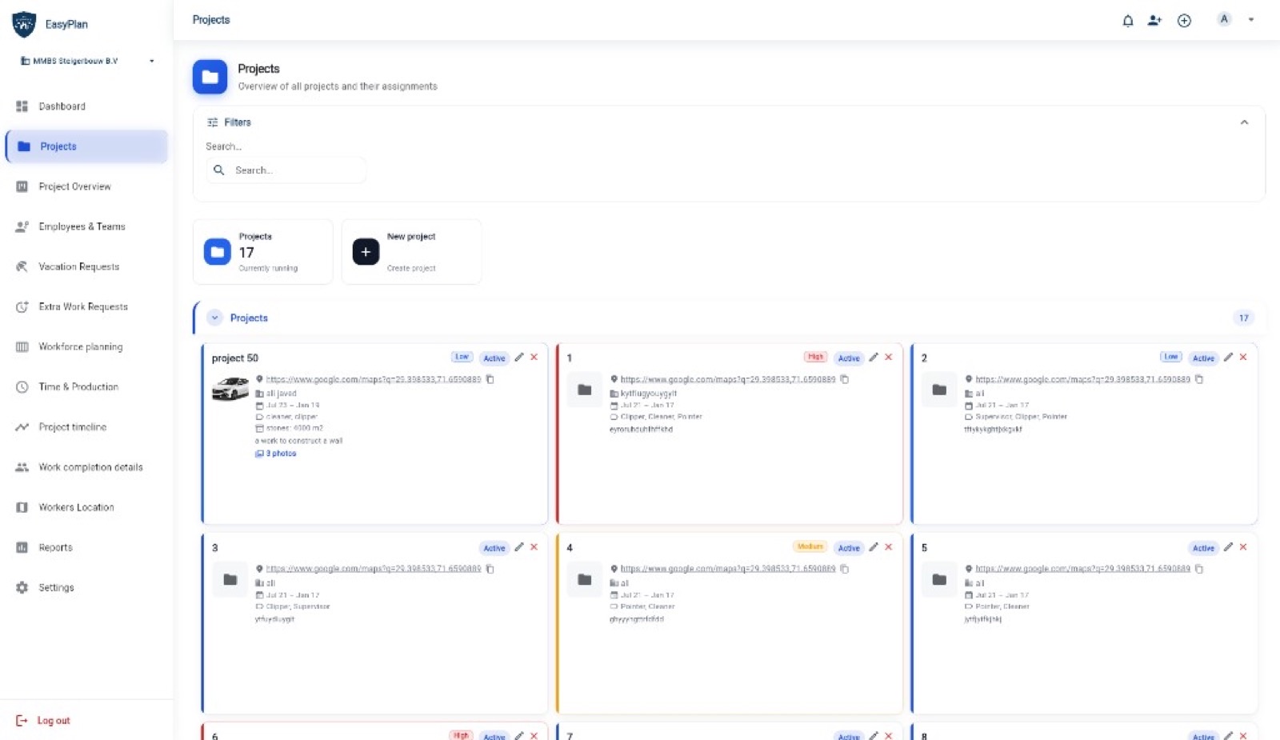Screen dimensions: 1280x740
Task: Copy project 1 maps link
Action: pos(844,379)
